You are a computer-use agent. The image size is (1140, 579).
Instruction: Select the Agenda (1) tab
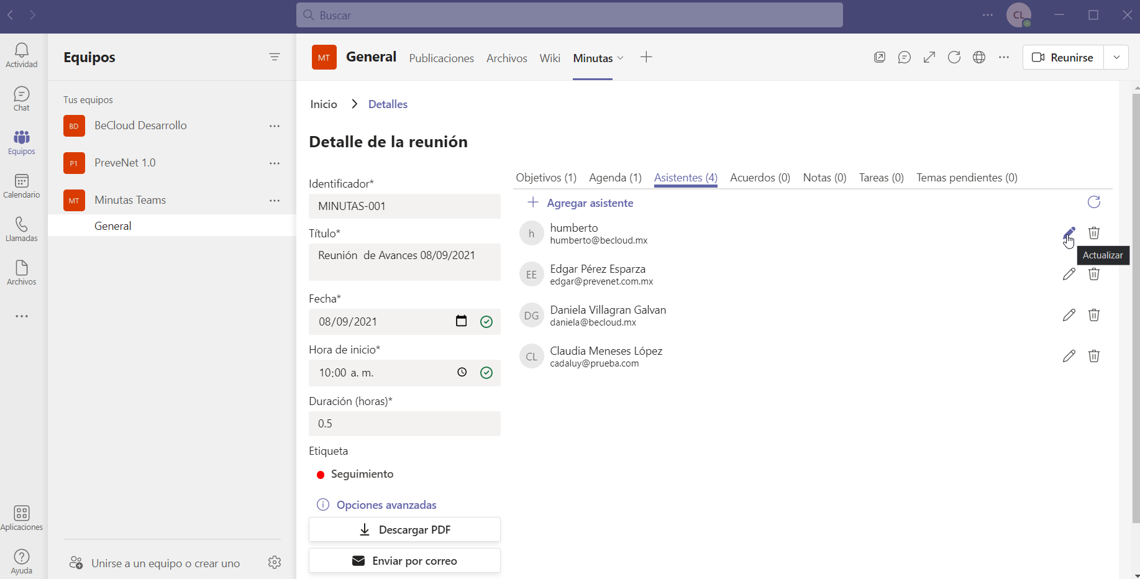(x=615, y=178)
